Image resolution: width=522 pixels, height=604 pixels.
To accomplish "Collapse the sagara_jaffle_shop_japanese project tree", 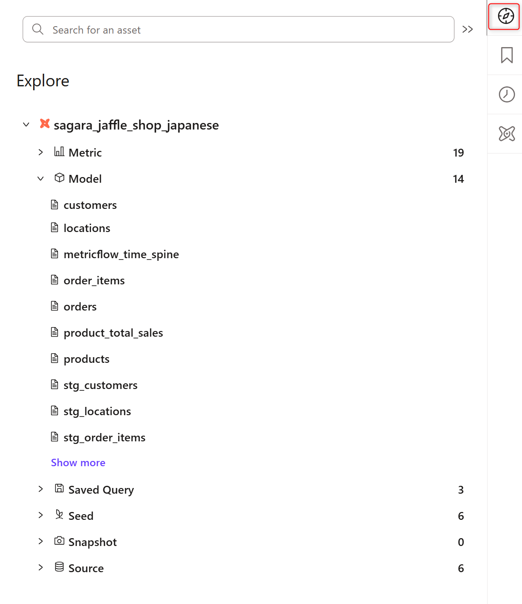I will tap(26, 125).
